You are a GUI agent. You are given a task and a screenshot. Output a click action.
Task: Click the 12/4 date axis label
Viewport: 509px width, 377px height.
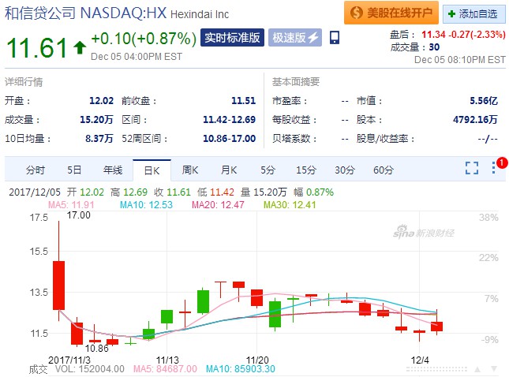(420, 360)
